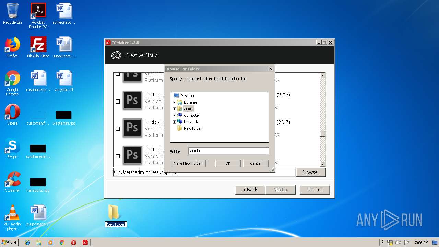The width and height of the screenshot is (439, 247).
Task: Open the CCleaner desktop shortcut
Action: pyautogui.click(x=12, y=182)
